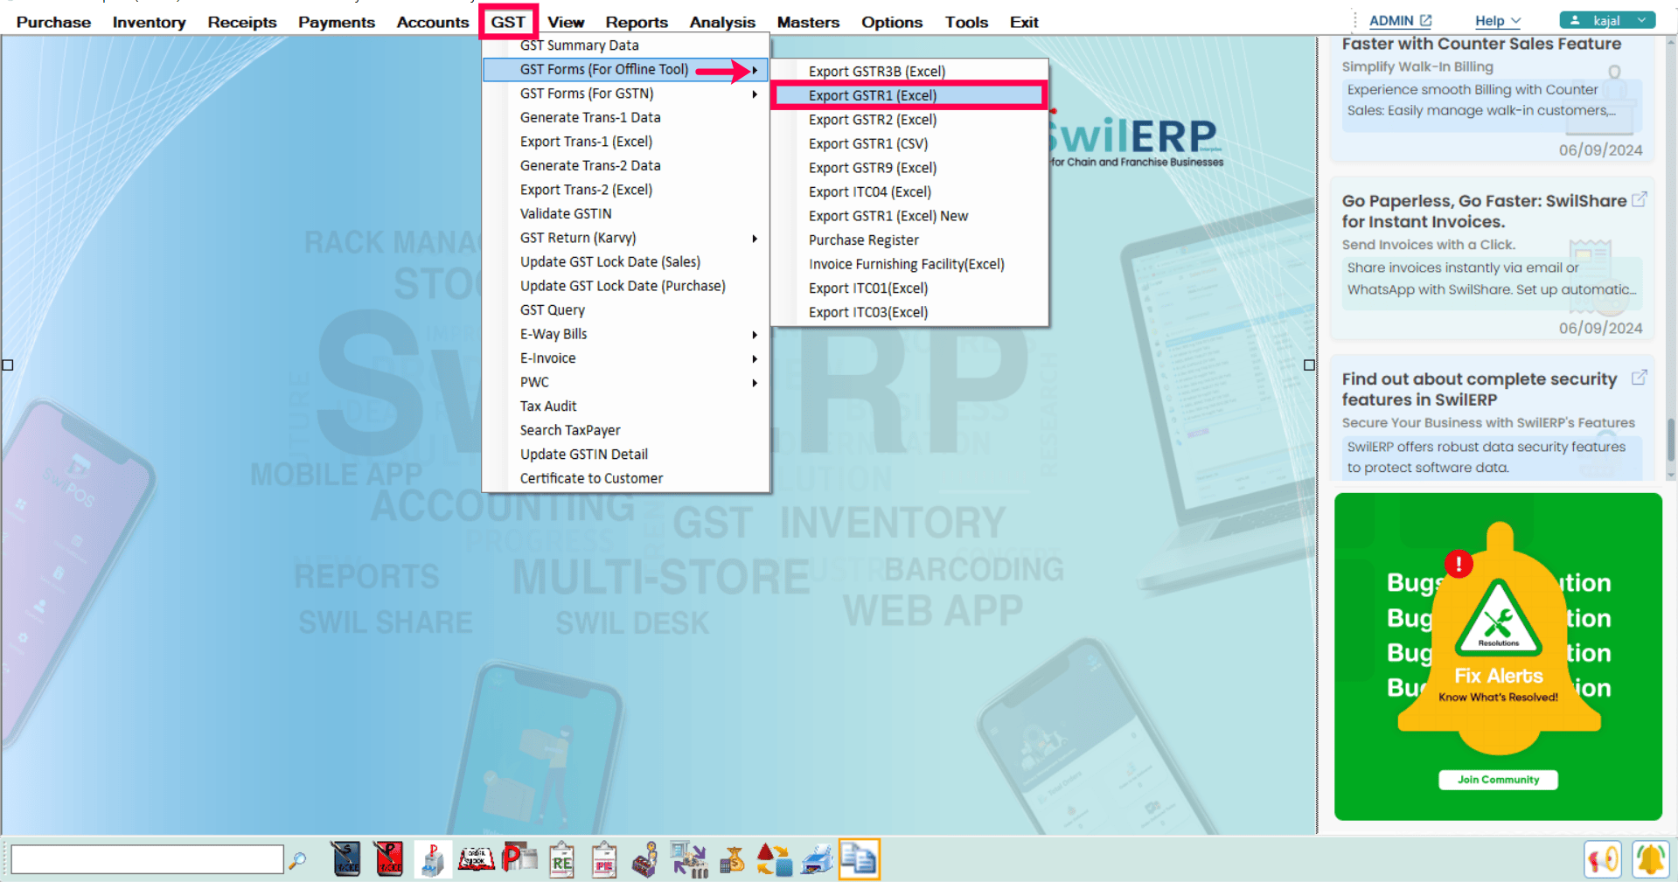Screen dimensions: 1678x882
Task: Open the Tools menu
Action: [966, 22]
